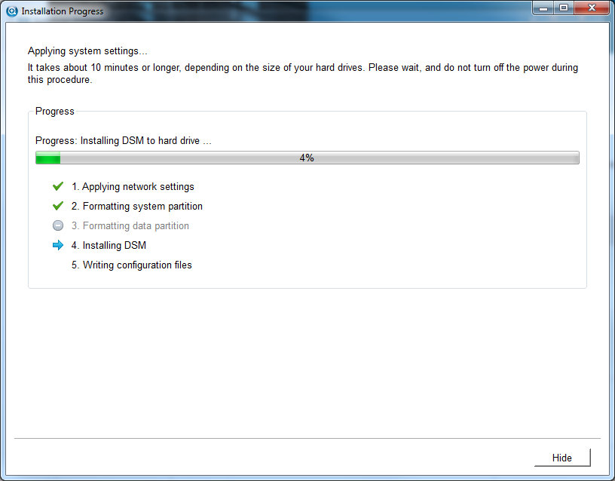The height and width of the screenshot is (481, 615).
Task: Close the Installation Progress window
Action: point(592,8)
